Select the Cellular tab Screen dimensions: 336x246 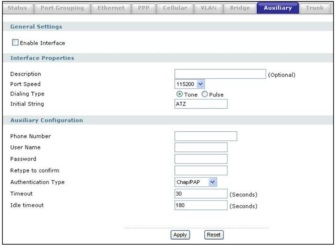point(175,8)
